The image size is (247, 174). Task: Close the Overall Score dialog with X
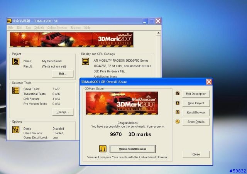(x=209, y=82)
